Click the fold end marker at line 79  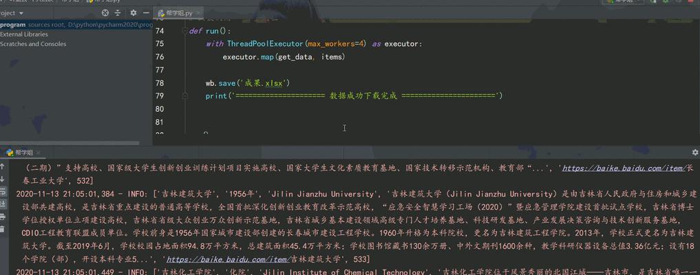pos(184,96)
